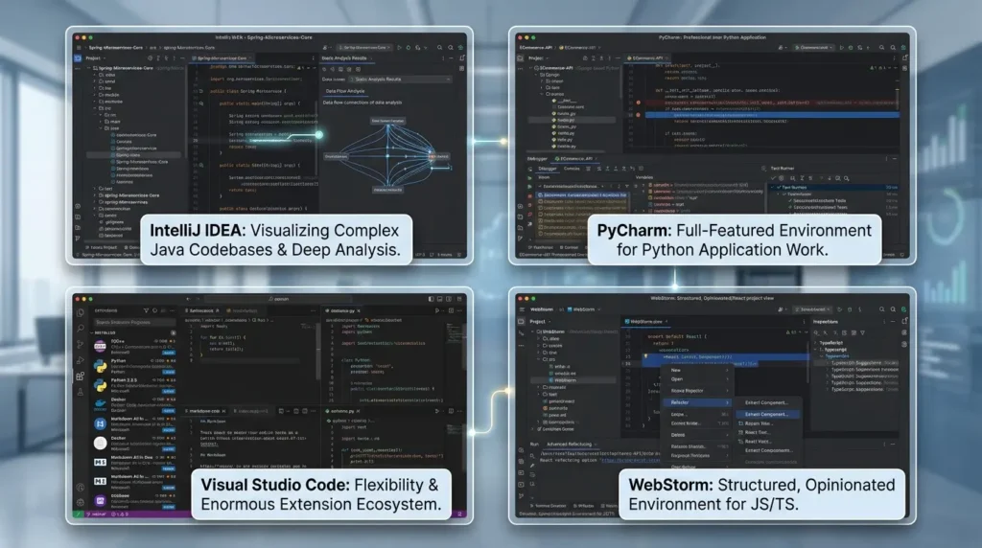Screen dimensions: 982x548
Task: Open Project view dropdown in WebStorm
Action: pyautogui.click(x=540, y=322)
